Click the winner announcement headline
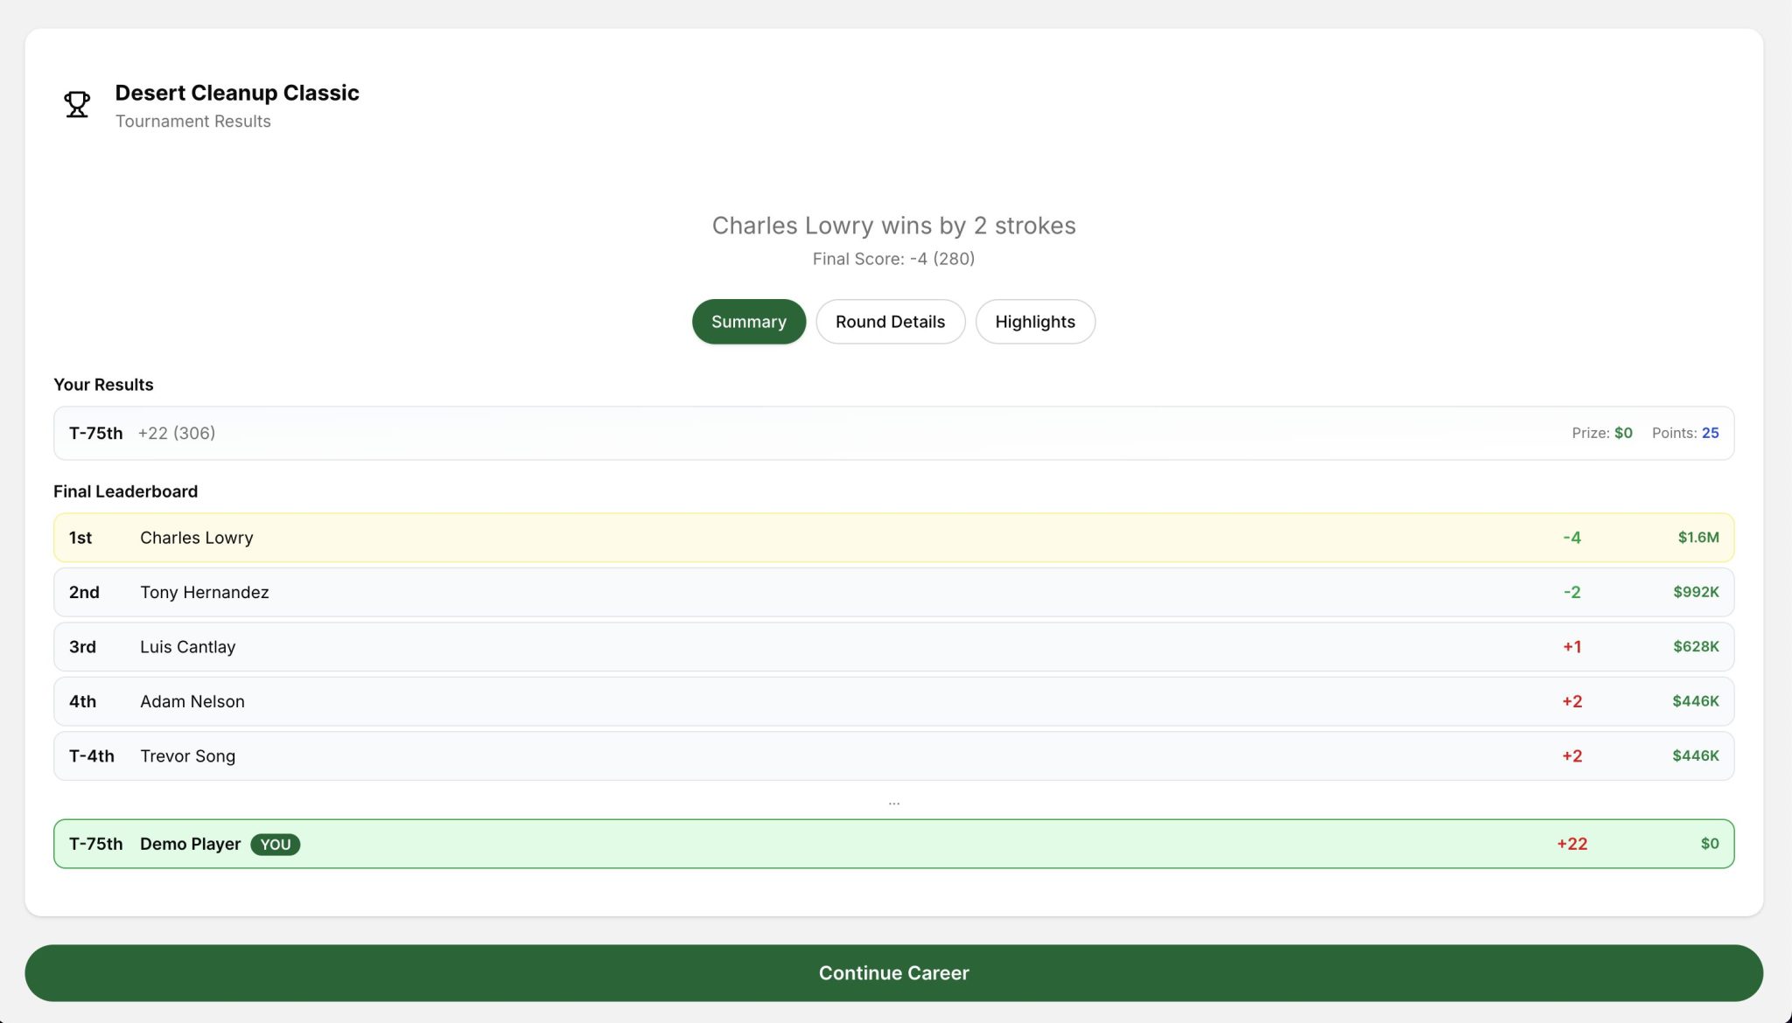 click(x=893, y=226)
